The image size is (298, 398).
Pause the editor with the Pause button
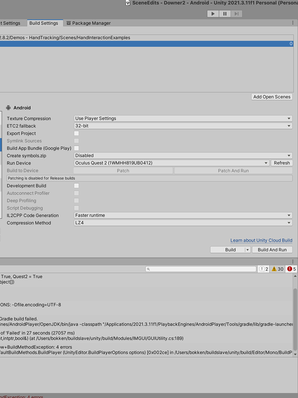point(225,14)
